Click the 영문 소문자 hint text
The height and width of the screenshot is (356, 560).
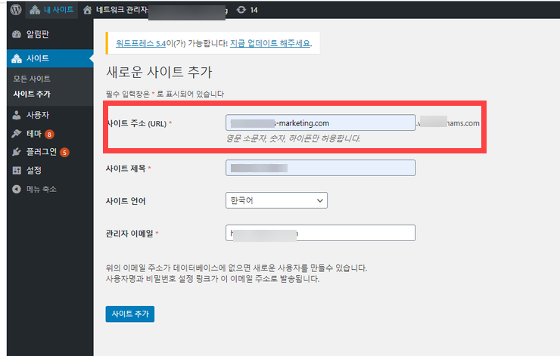point(293,138)
